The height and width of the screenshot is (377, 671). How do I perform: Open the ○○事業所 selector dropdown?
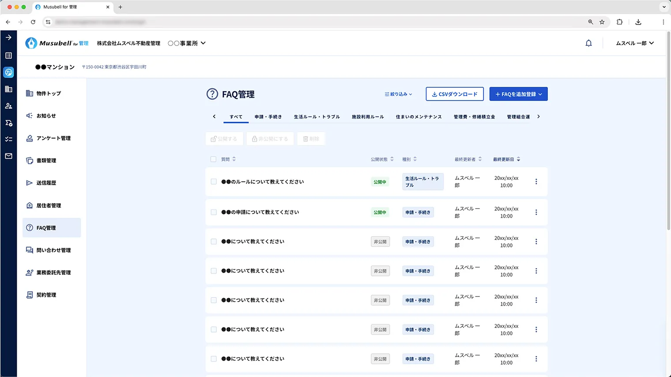pos(187,43)
